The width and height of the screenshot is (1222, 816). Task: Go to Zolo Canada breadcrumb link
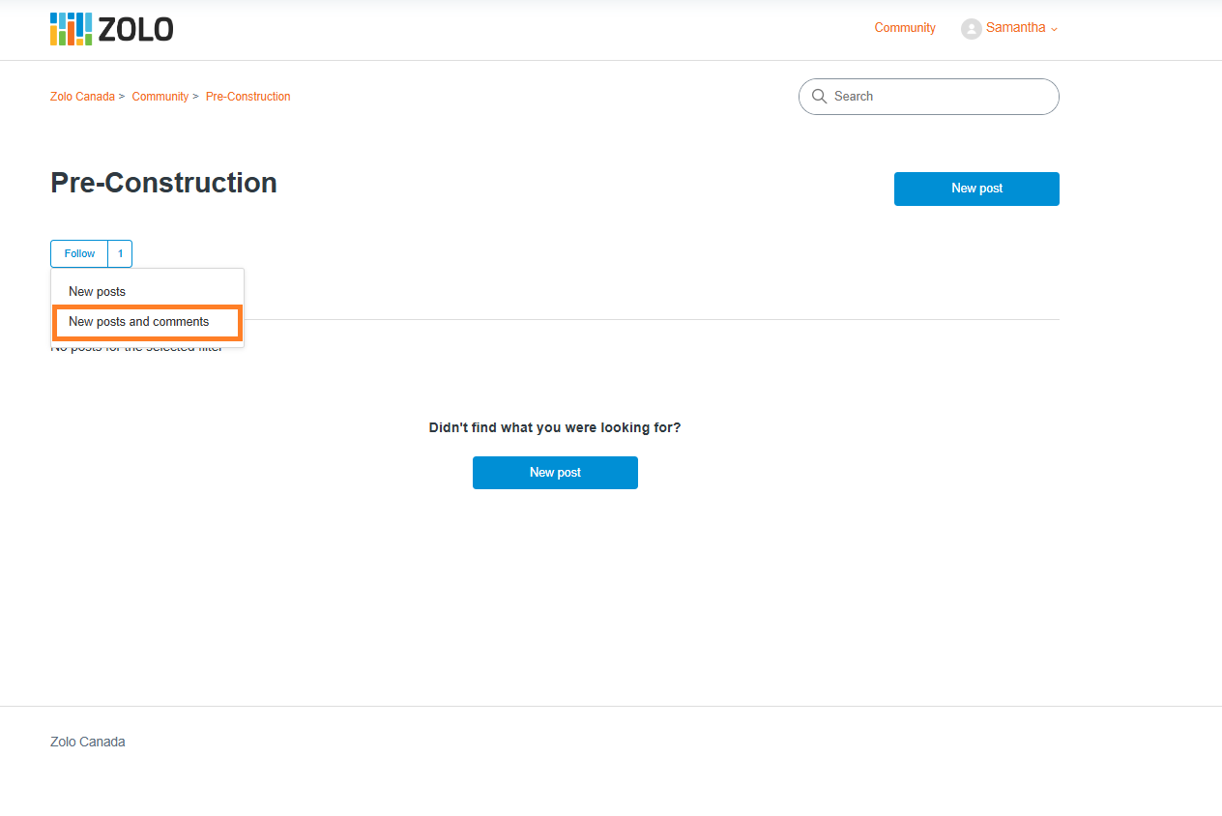82,97
